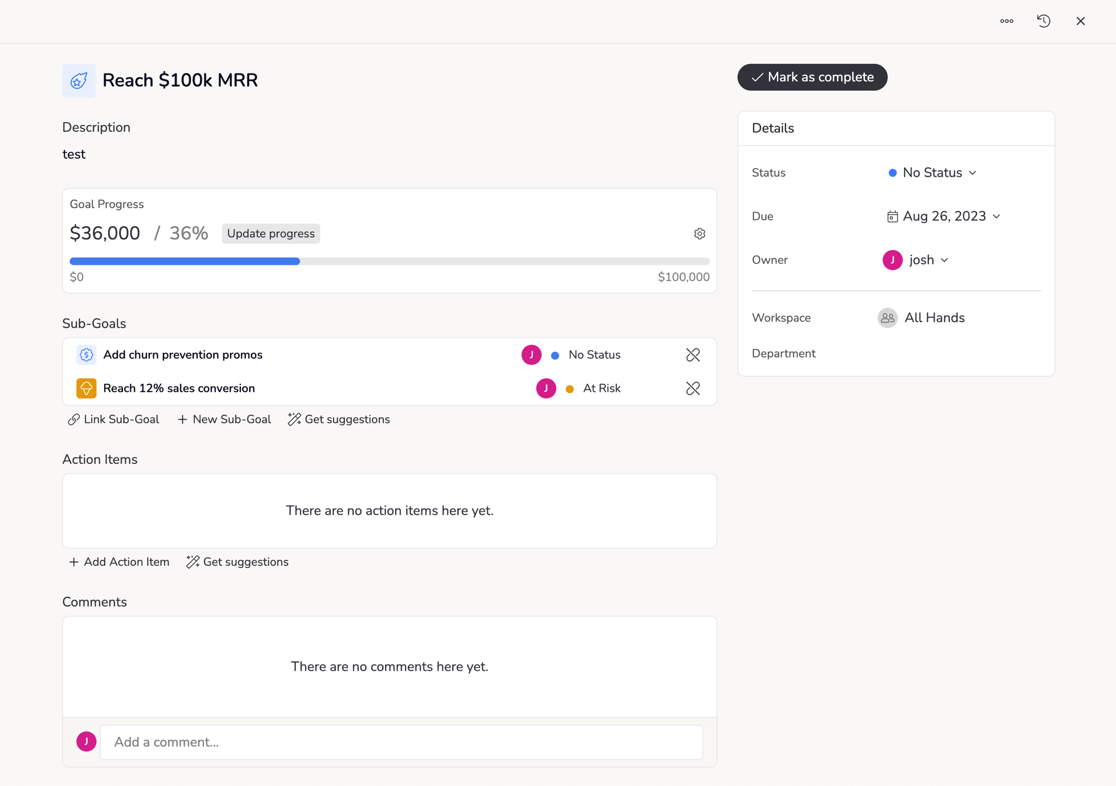The image size is (1116, 786).
Task: Unlink the 'Reach 12% sales conversion' sub-goal
Action: coord(693,389)
